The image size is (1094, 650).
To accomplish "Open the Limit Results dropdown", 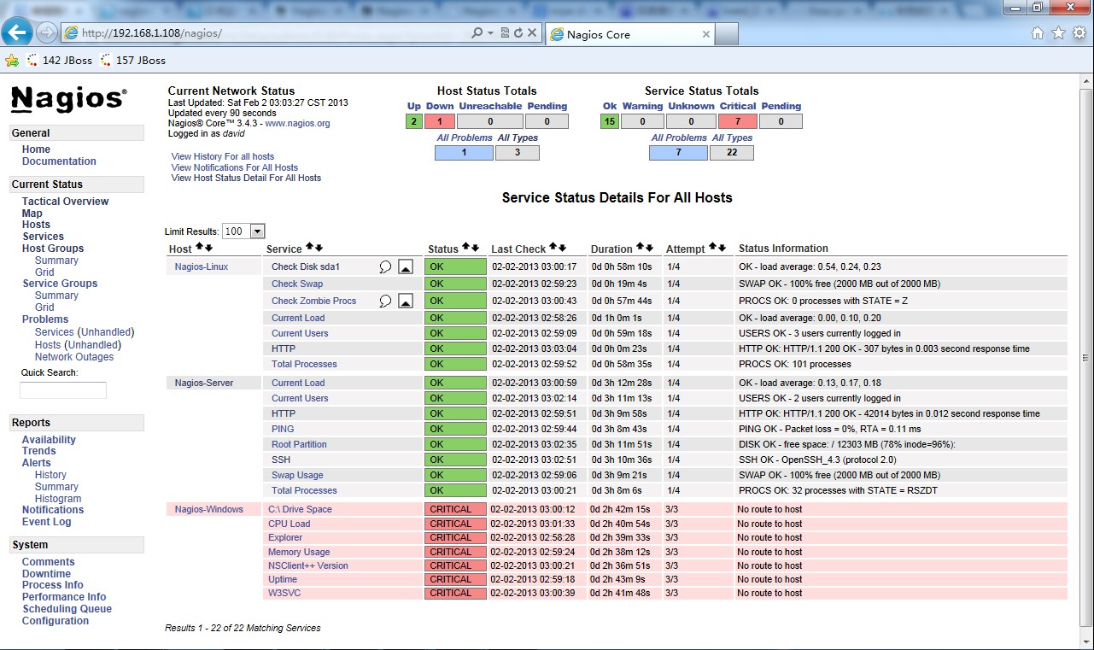I will 257,231.
